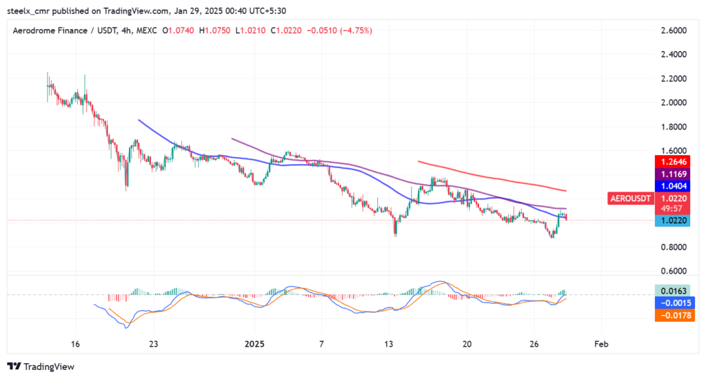Image resolution: width=706 pixels, height=379 pixels.
Task: Click the 2.0000 price axis label
Action: click(674, 103)
